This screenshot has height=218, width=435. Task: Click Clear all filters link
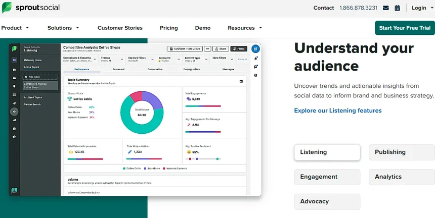[242, 59]
